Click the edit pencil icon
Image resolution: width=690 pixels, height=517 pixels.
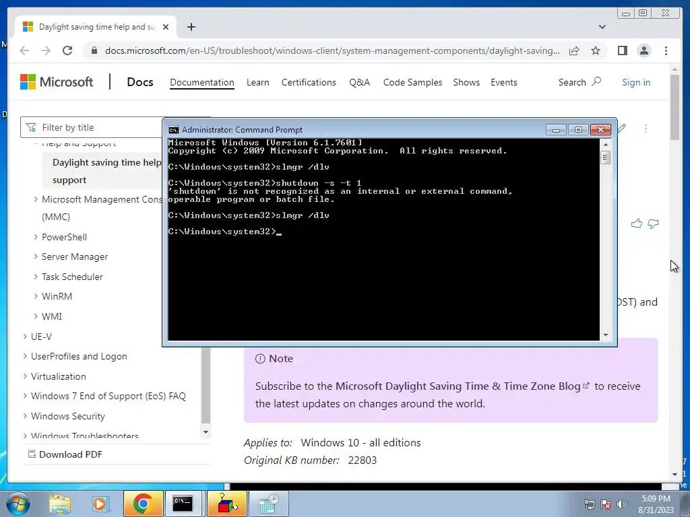621,129
